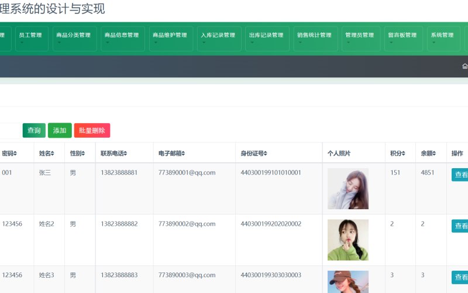Expand dropdown arrow under 销售统计管理
The width and height of the screenshot is (468, 293).
click(x=300, y=42)
